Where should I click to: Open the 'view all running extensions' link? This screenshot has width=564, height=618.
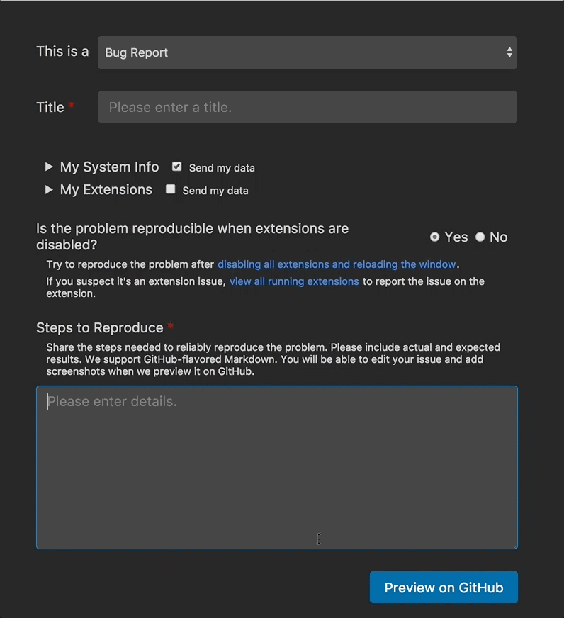(294, 281)
